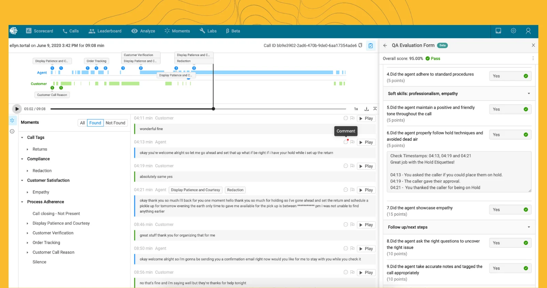Flag the 04:13 Agent line
The width and height of the screenshot is (547, 288).
(352, 142)
